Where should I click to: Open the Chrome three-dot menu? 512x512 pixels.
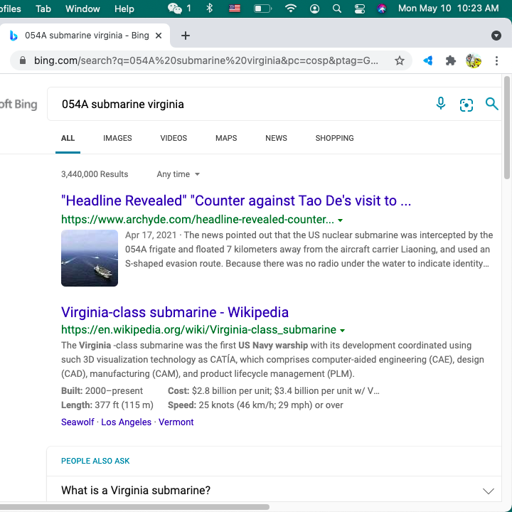(x=496, y=61)
